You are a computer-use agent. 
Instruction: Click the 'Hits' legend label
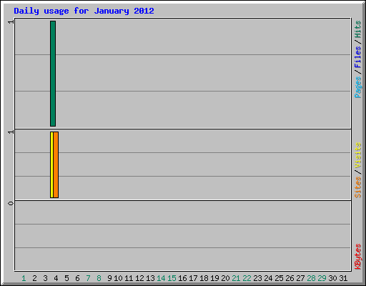coord(357,29)
